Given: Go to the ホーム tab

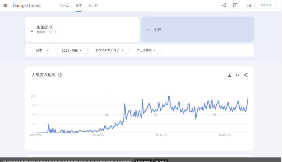Looking at the screenshot, I should click(64, 5).
